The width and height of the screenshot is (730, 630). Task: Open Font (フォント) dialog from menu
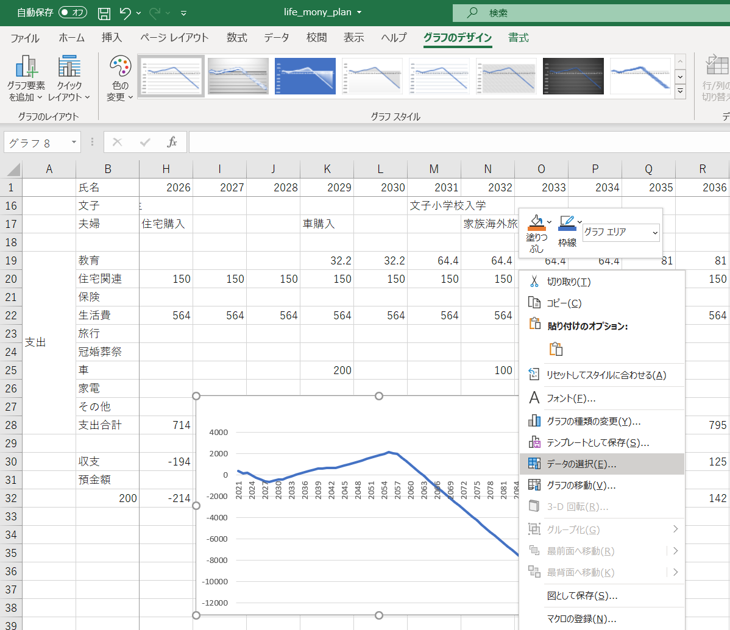pyautogui.click(x=601, y=398)
